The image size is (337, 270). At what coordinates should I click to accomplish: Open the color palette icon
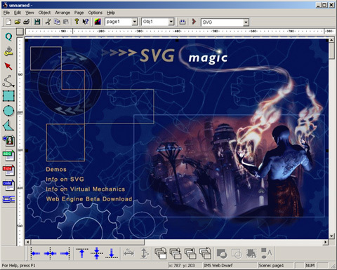(98, 22)
